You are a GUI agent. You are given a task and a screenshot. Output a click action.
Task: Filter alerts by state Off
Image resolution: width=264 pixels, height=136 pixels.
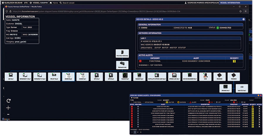coord(214,102)
